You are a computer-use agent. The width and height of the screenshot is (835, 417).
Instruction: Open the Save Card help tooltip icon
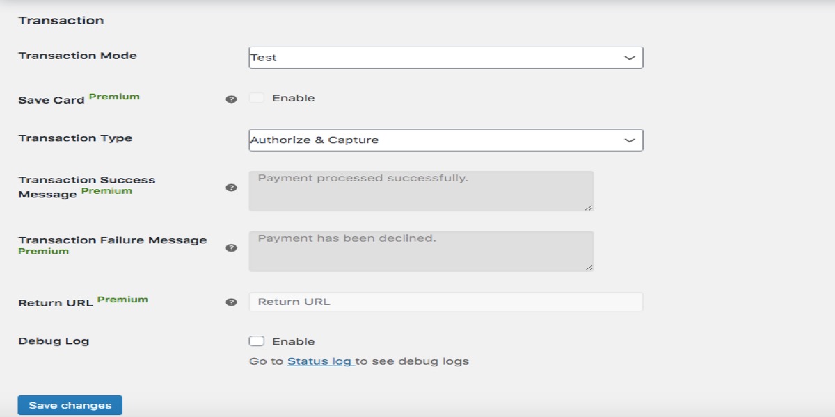232,99
